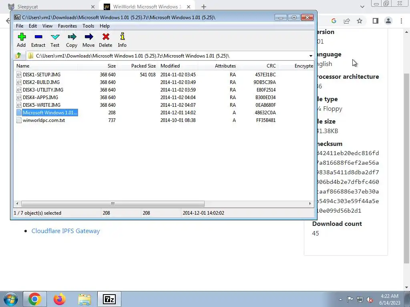
Task: Open the Info properties icon
Action: (x=122, y=36)
